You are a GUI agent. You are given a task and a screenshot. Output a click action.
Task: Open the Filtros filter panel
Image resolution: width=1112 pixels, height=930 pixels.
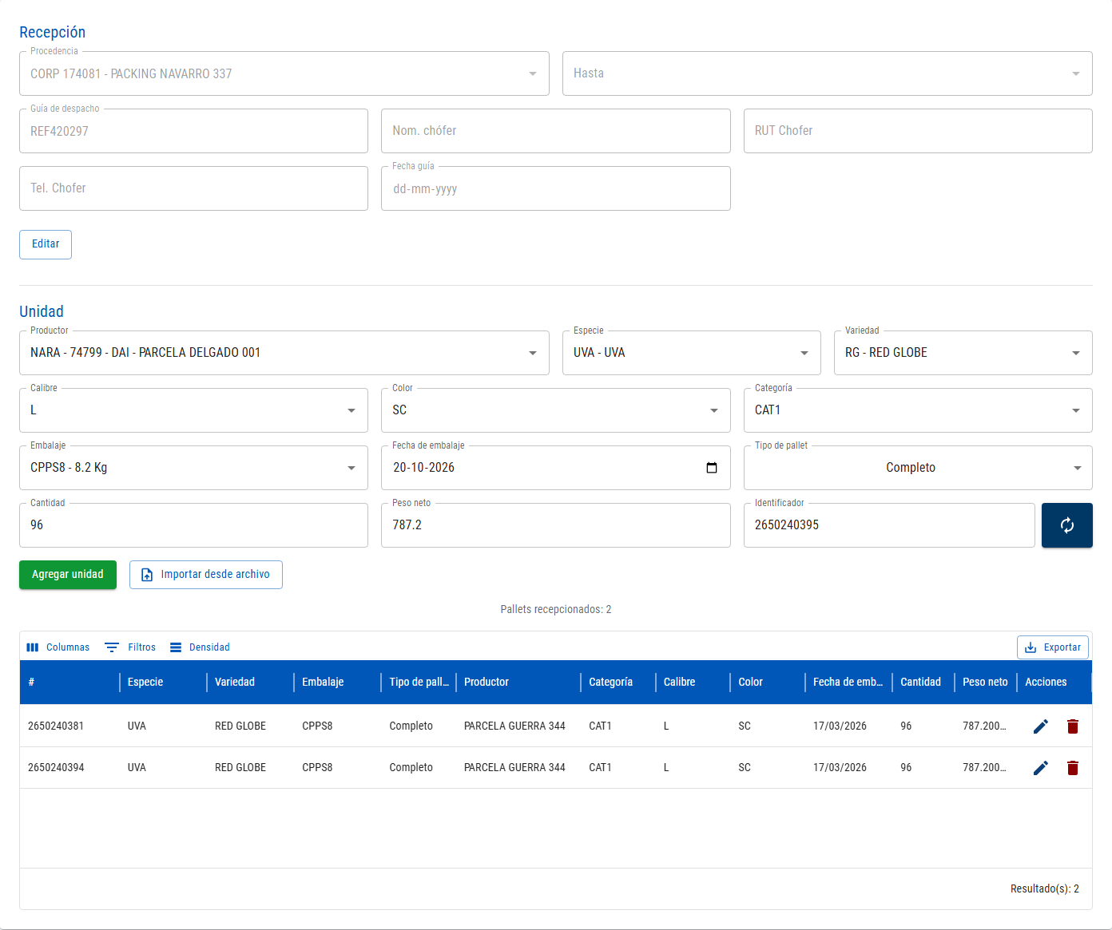click(130, 647)
